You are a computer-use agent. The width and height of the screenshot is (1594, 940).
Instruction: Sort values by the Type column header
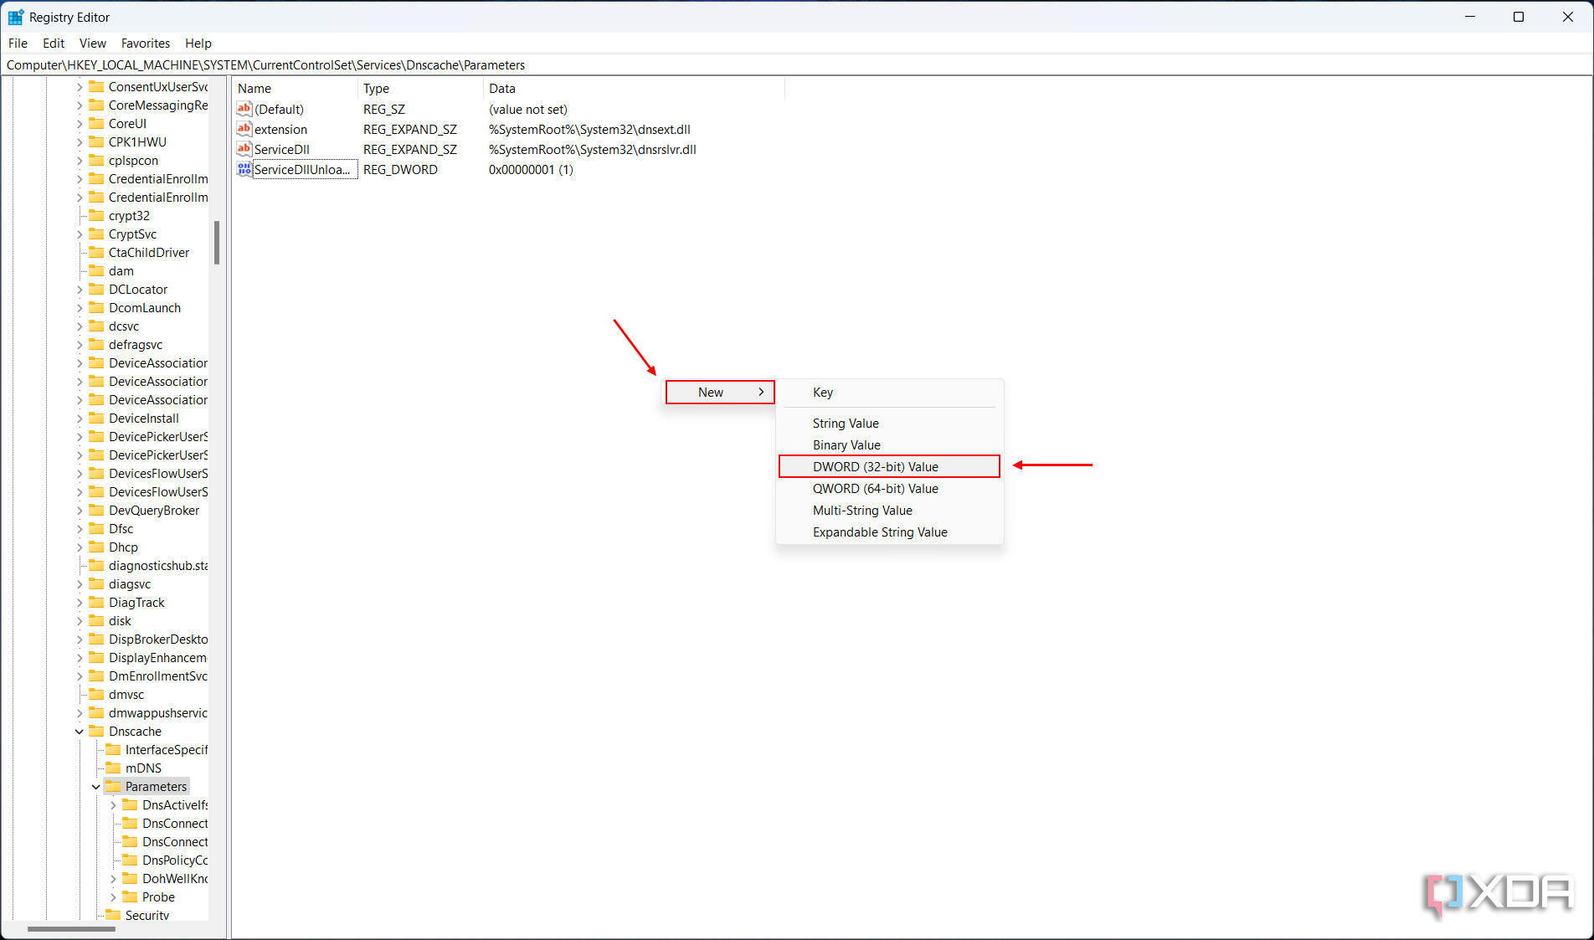(x=421, y=88)
